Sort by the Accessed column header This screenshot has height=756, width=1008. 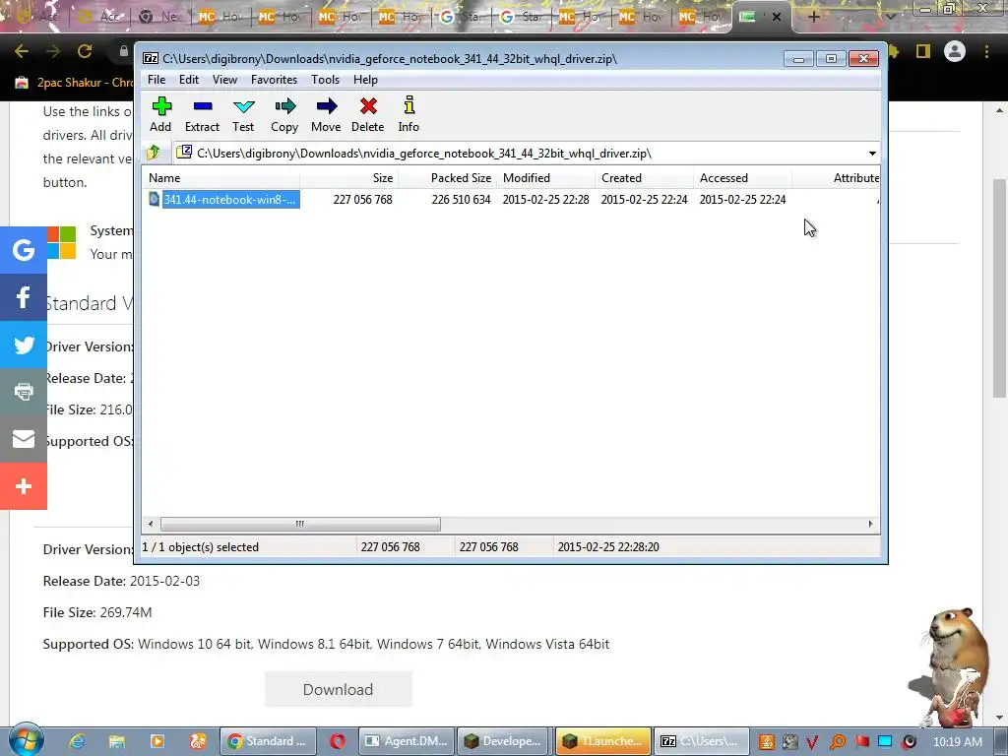click(742, 178)
